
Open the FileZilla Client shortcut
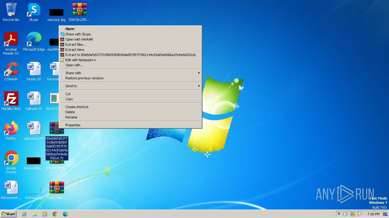(x=11, y=101)
